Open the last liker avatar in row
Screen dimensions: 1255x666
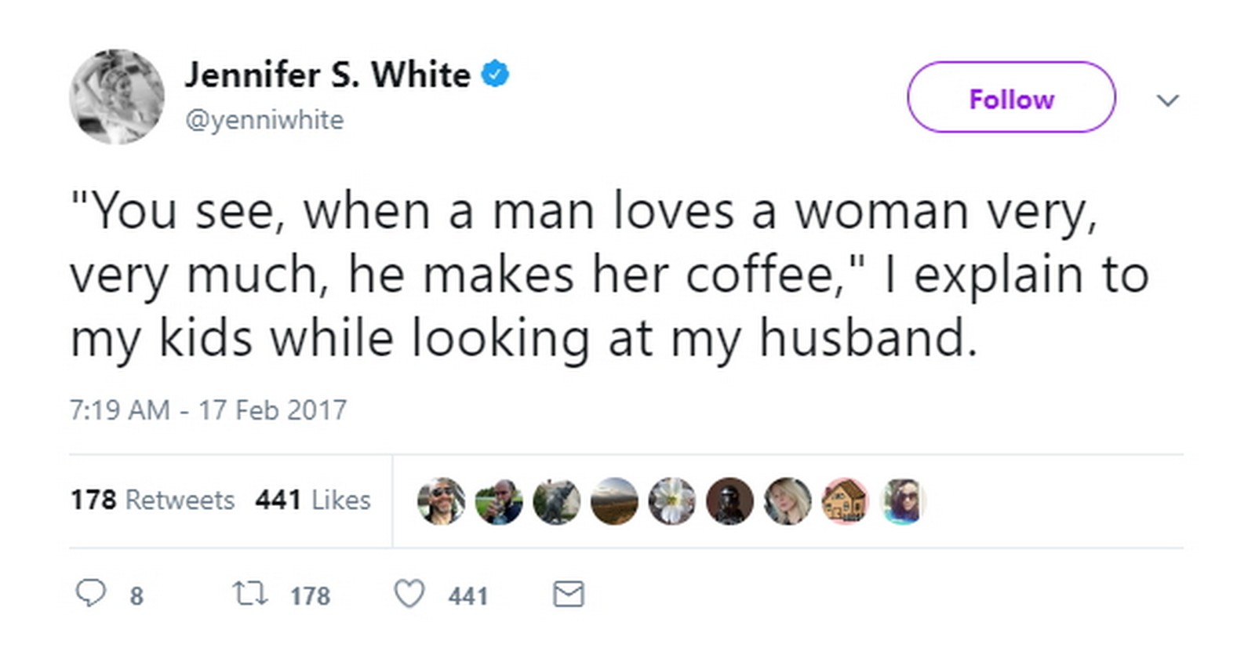point(903,500)
